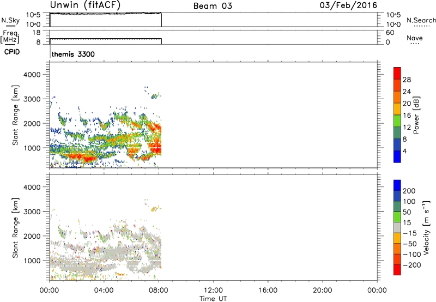
Task: Click the '18' frequency axis label
Action: [37, 33]
